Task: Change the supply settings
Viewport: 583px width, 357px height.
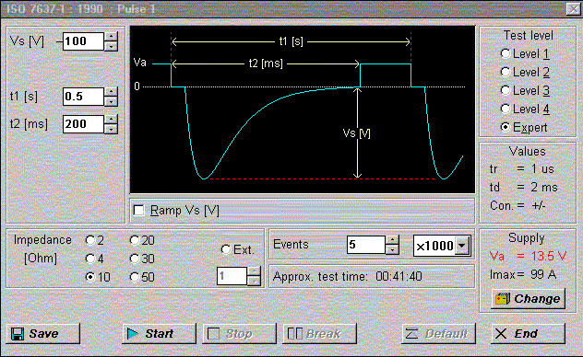Action: pos(529,298)
